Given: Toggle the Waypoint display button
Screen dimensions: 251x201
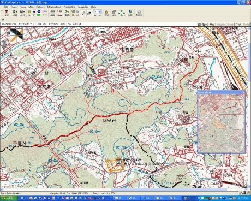Looking at the screenshot, I should click(x=221, y=24).
